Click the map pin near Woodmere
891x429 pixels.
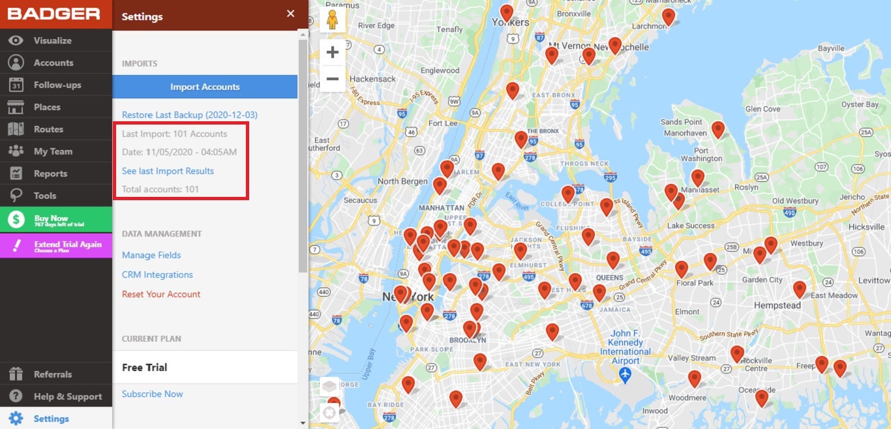pos(695,378)
